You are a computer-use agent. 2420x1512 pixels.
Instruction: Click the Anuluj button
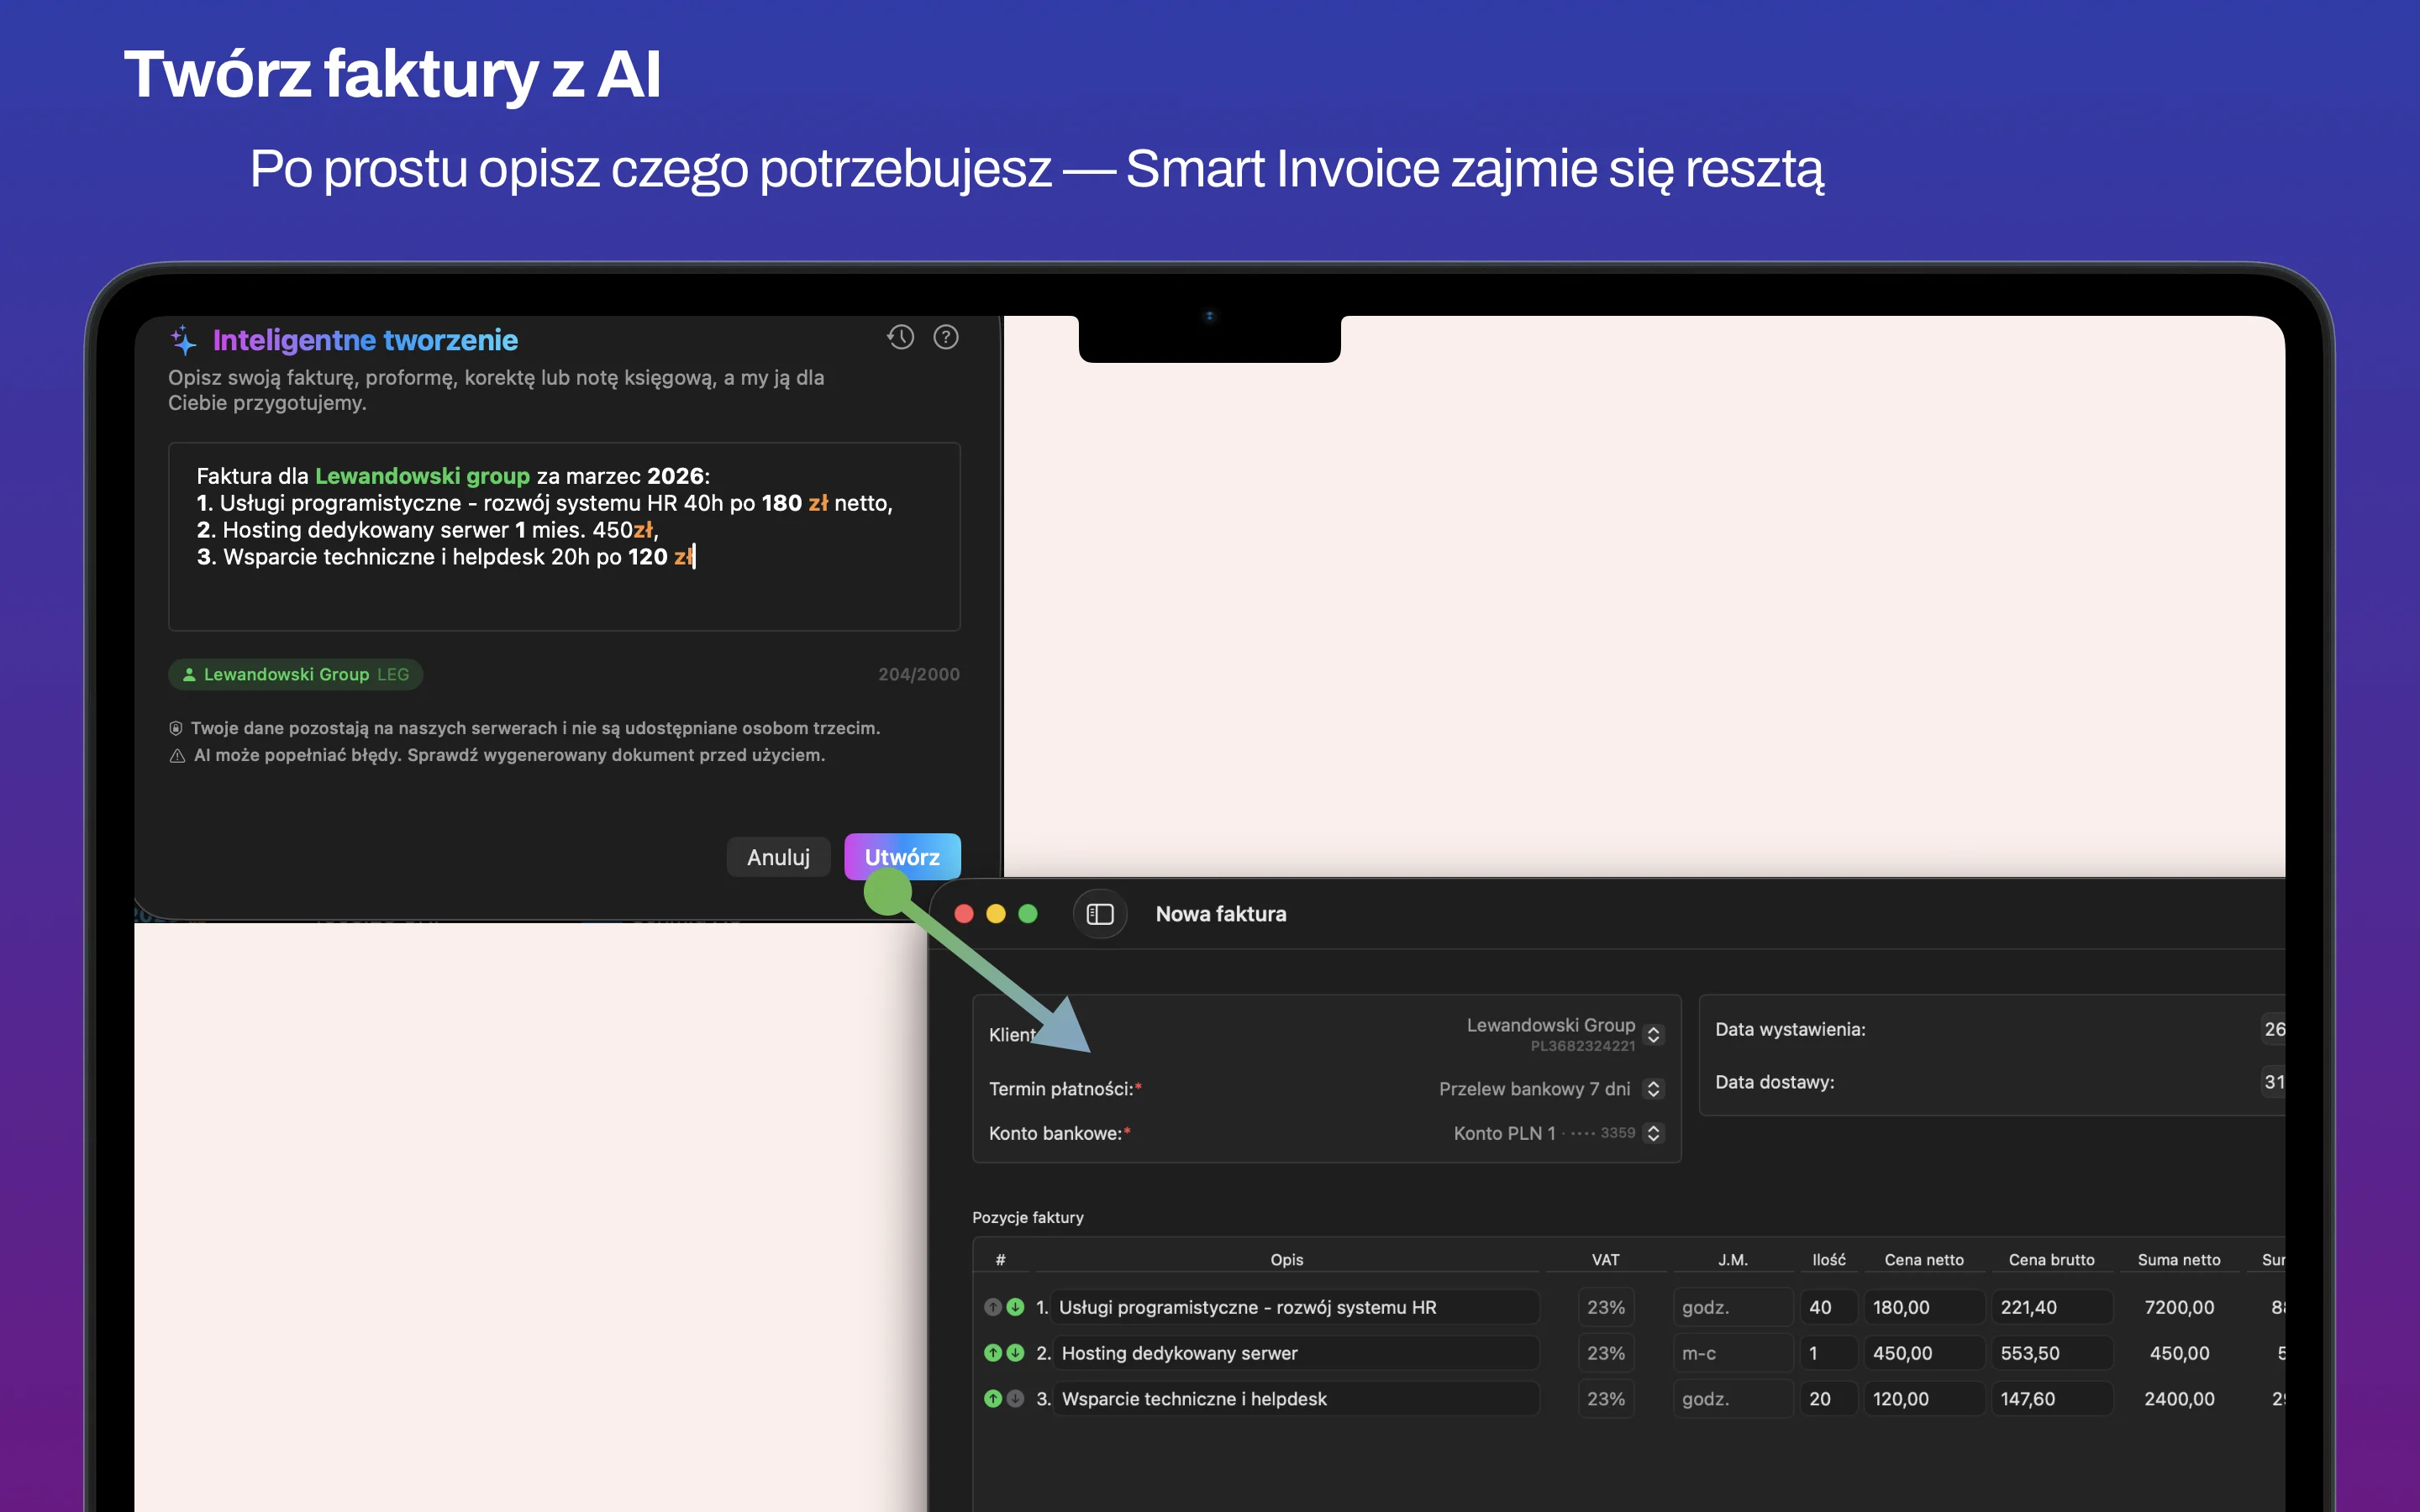pos(778,857)
